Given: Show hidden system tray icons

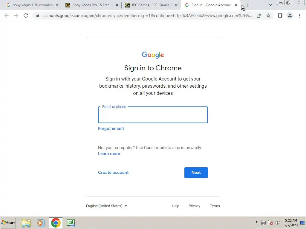Looking at the screenshot, I should (x=257, y=222).
